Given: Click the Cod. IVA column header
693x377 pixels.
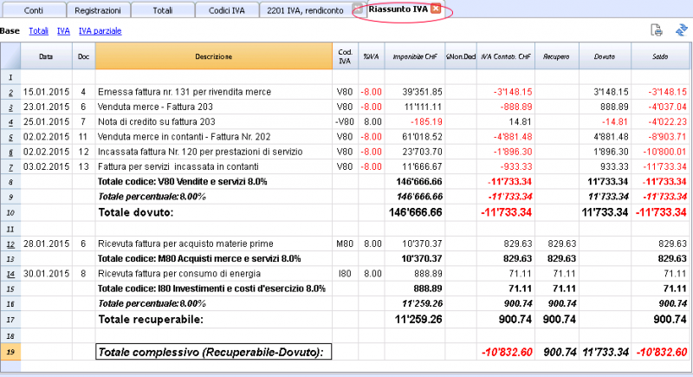Looking at the screenshot, I should [345, 56].
